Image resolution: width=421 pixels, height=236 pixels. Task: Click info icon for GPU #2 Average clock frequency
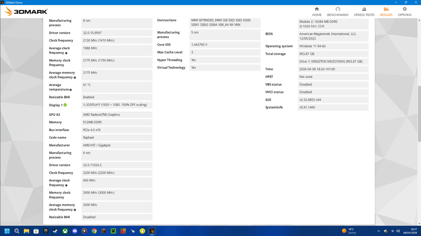click(x=66, y=185)
